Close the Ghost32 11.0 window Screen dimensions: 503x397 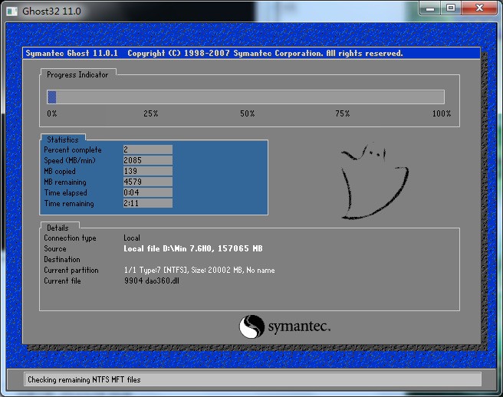pyautogui.click(x=478, y=8)
